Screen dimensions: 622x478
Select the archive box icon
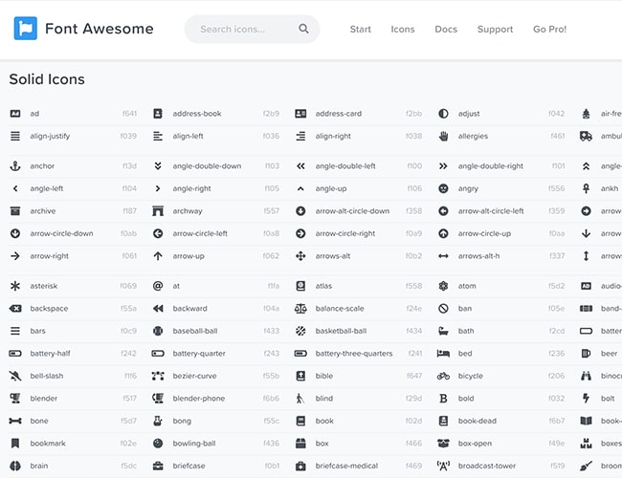(15, 211)
